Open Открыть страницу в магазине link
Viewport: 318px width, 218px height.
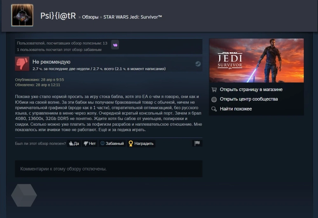coord(251,89)
